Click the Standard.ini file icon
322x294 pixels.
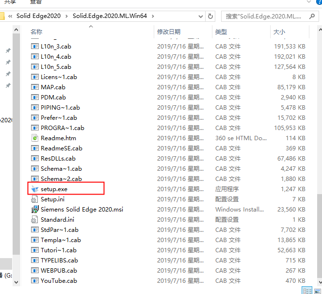(34, 220)
